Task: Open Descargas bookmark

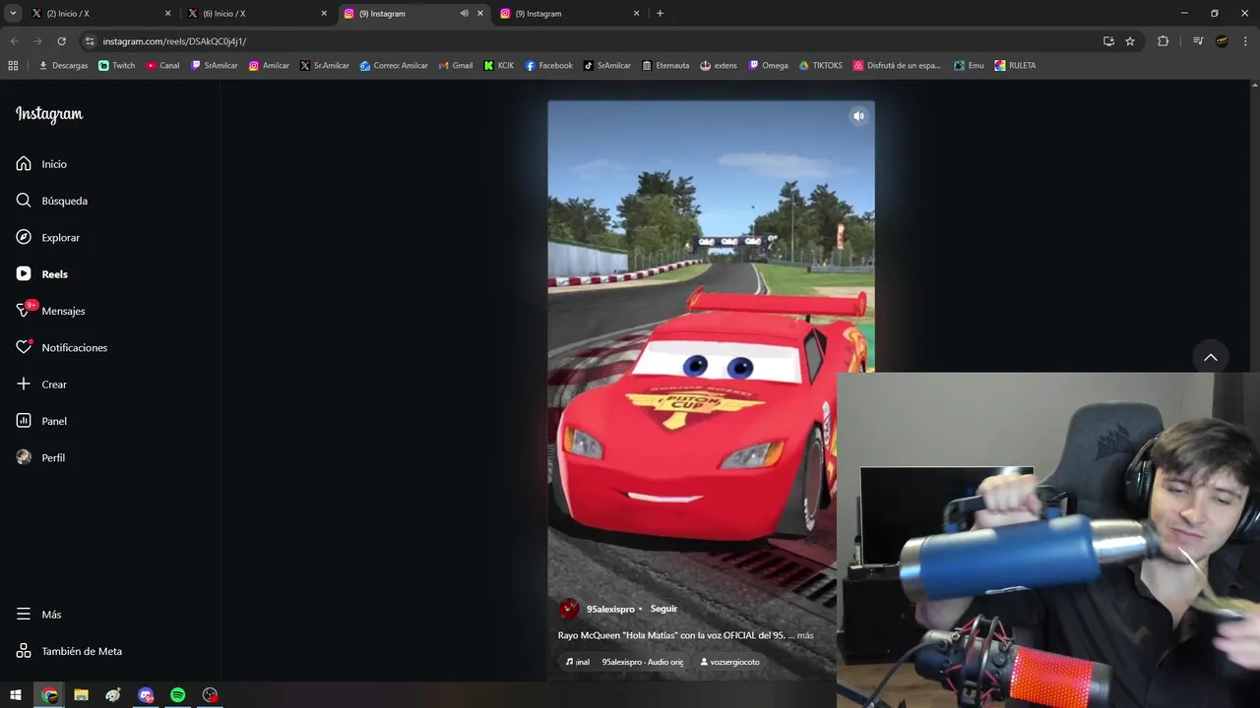Action: tap(63, 66)
